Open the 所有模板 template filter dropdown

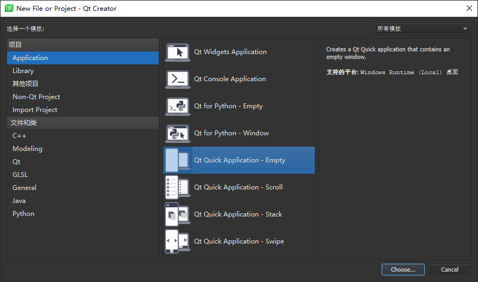[x=423, y=29]
